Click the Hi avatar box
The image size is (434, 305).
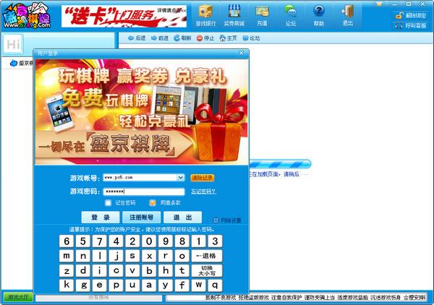point(13,44)
